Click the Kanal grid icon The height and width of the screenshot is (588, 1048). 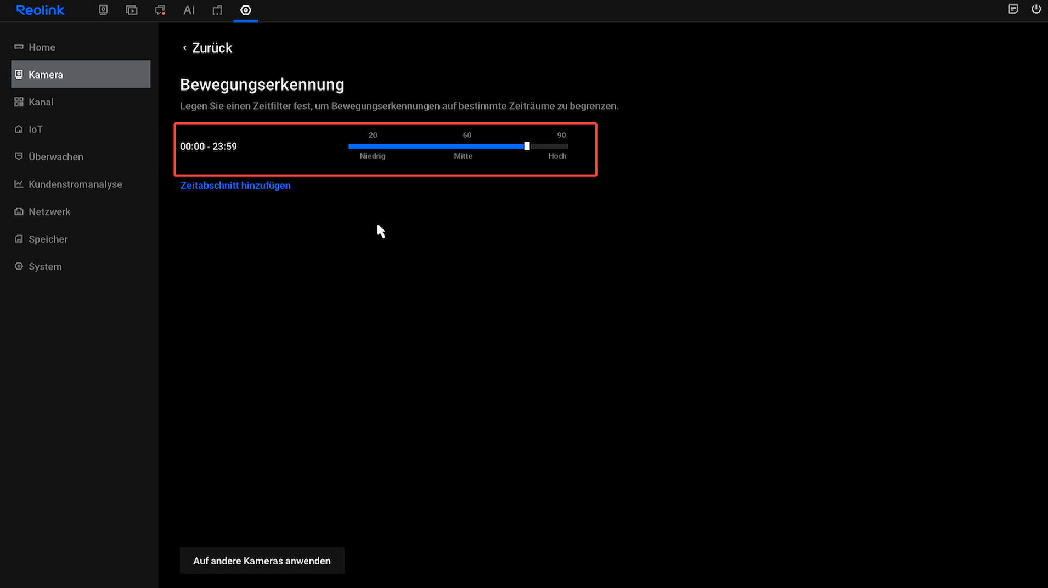[x=19, y=102]
